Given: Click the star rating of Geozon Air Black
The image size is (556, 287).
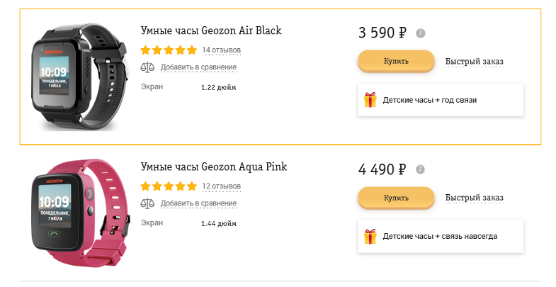Looking at the screenshot, I should [x=169, y=50].
